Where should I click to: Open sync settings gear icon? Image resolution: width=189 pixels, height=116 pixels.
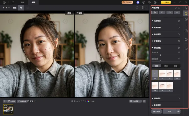click(179, 111)
